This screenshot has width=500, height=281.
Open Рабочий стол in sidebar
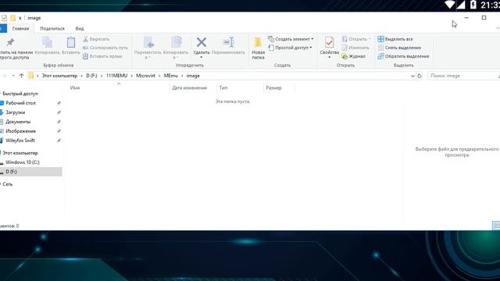point(21,103)
